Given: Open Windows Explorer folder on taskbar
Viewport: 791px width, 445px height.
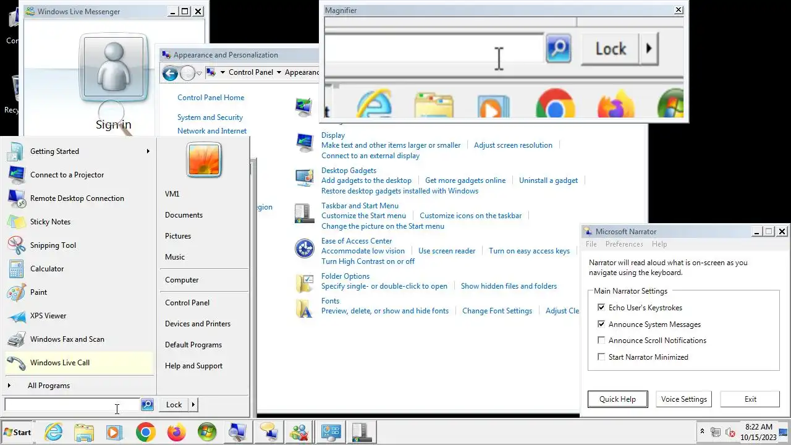Looking at the screenshot, I should (84, 432).
